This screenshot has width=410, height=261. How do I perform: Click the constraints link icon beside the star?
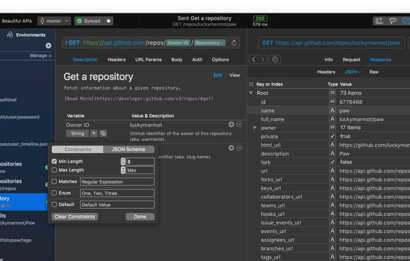tap(103, 133)
